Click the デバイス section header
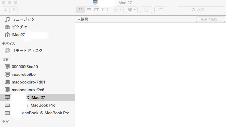Image resolution: width=226 pixels, height=127 pixels. pos(9,44)
